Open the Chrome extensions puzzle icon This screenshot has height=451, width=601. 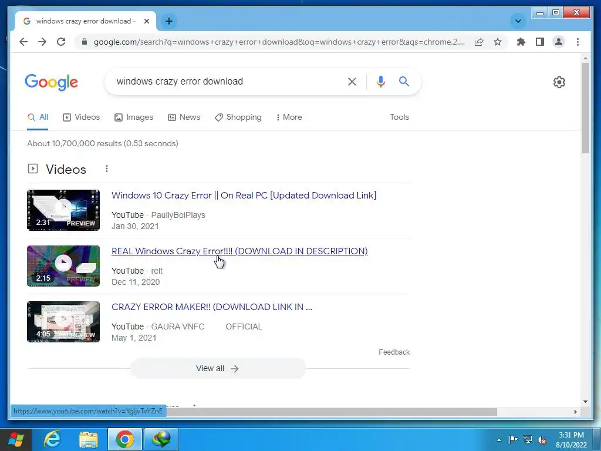[521, 42]
